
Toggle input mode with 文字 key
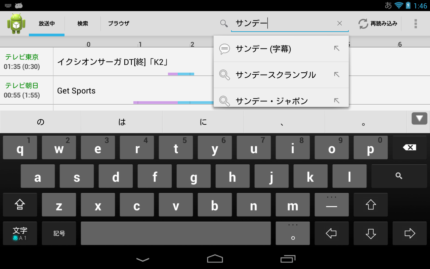20,233
